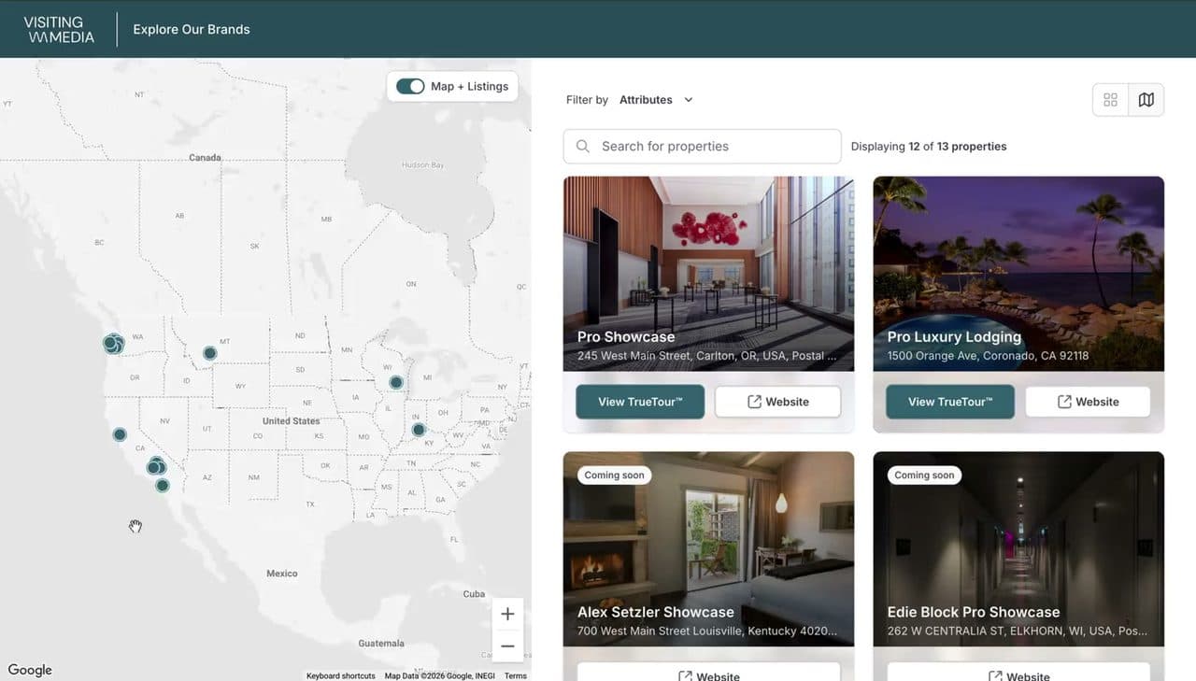Open the map Terms link
Viewport: 1196px width, 681px height.
pos(516,675)
